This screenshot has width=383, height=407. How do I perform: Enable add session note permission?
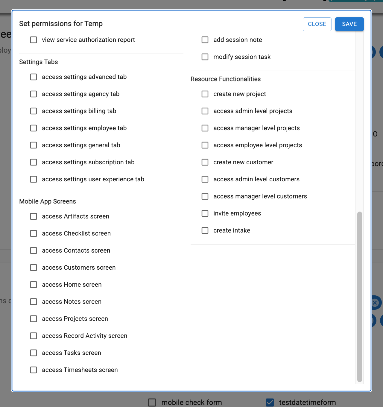point(205,40)
